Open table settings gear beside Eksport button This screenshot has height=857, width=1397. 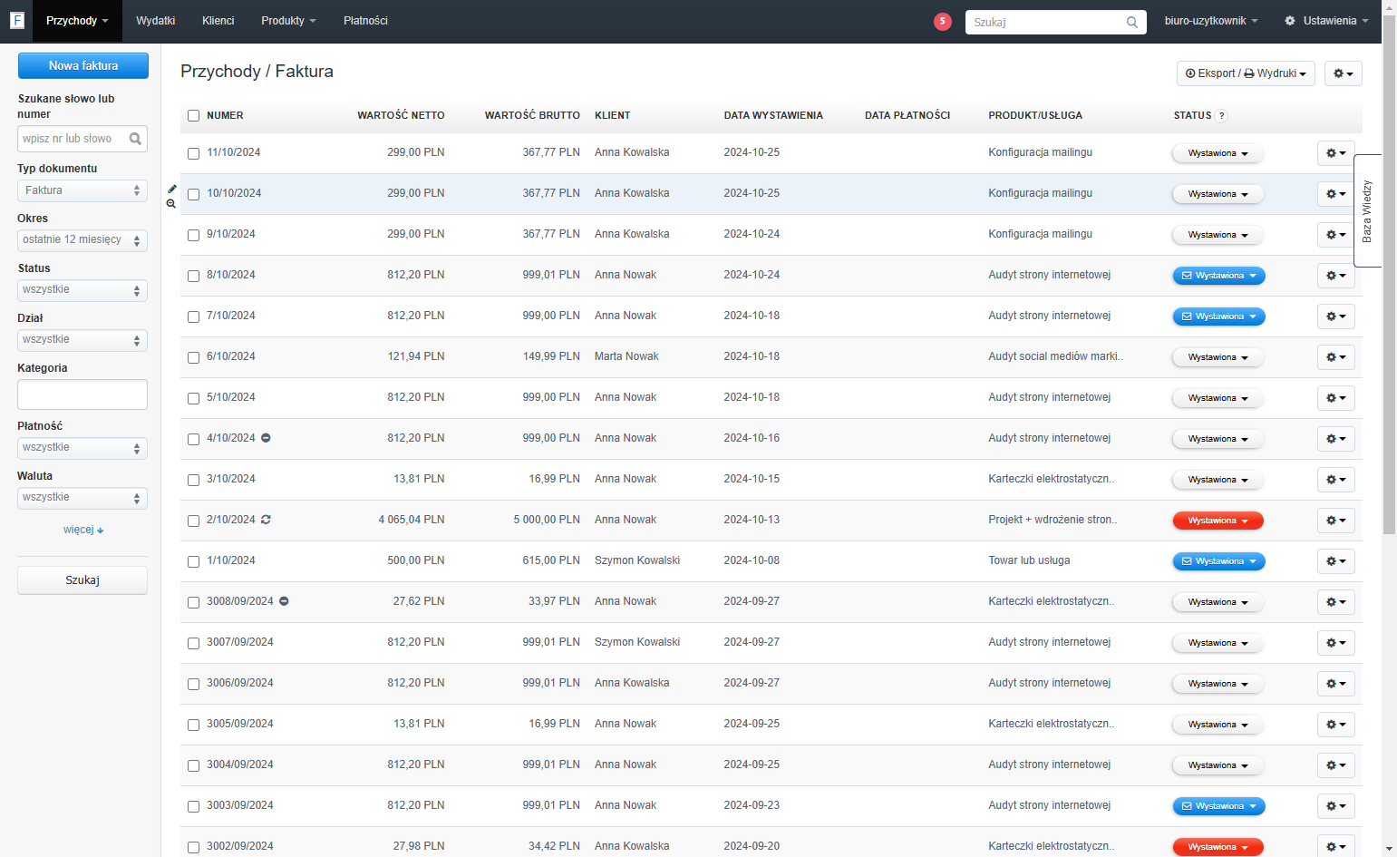coord(1343,73)
